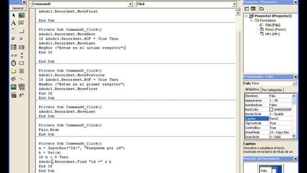Select the DriveListBox control tool
307x173 pixels.
pos(22,63)
